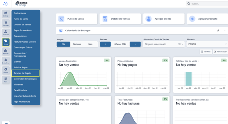Open Generador de Catálogos menu item
The image size is (228, 124).
[x=25, y=79]
